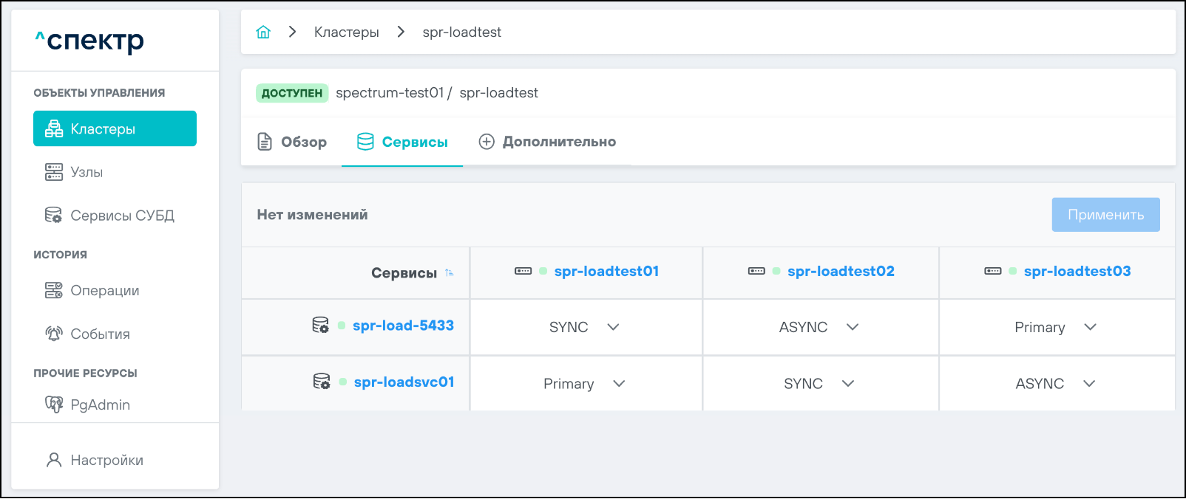This screenshot has height=499, width=1186.
Task: Click the home icon in breadcrumb
Action: click(263, 32)
